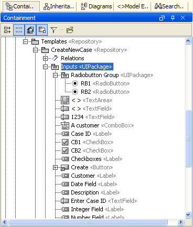Open the Inheritance tab
The image size is (193, 227).
point(59,6)
